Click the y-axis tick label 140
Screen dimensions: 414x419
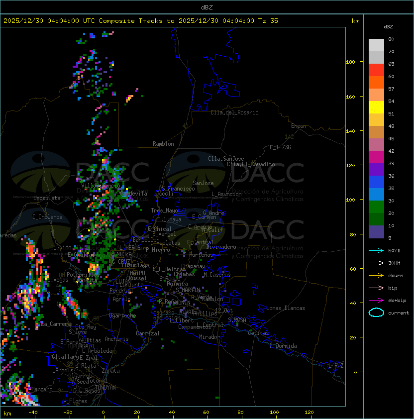(x=350, y=131)
